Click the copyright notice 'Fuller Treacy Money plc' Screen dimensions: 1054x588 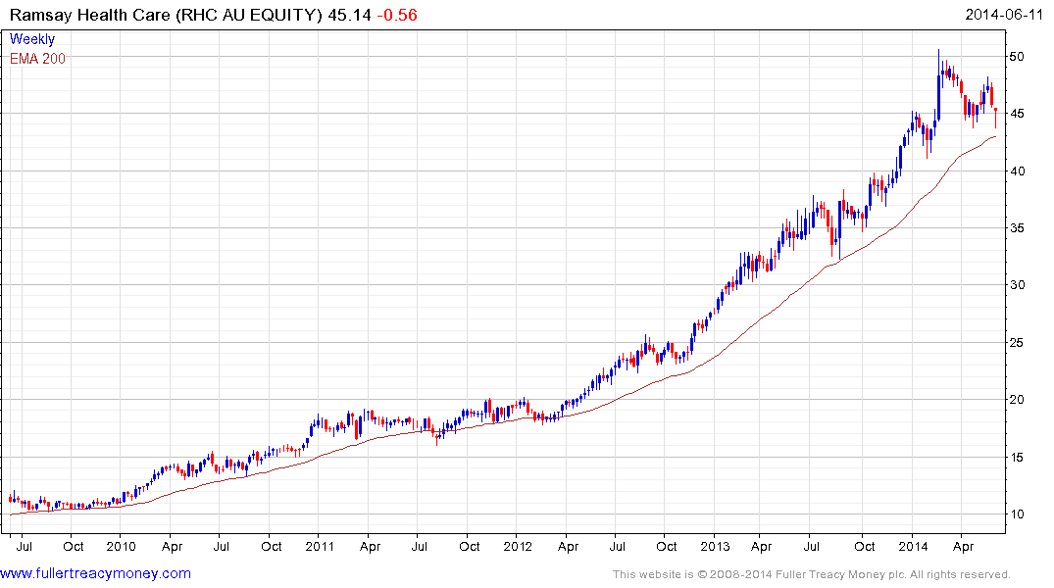[x=839, y=574]
